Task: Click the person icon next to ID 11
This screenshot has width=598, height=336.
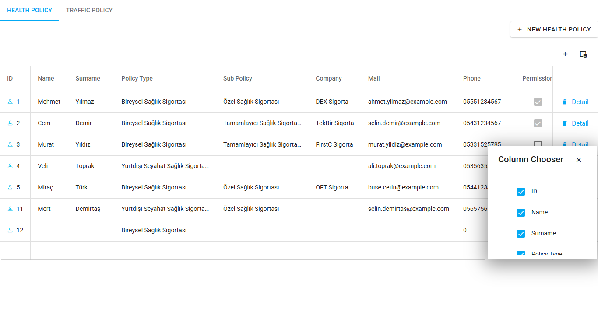Action: [x=10, y=209]
